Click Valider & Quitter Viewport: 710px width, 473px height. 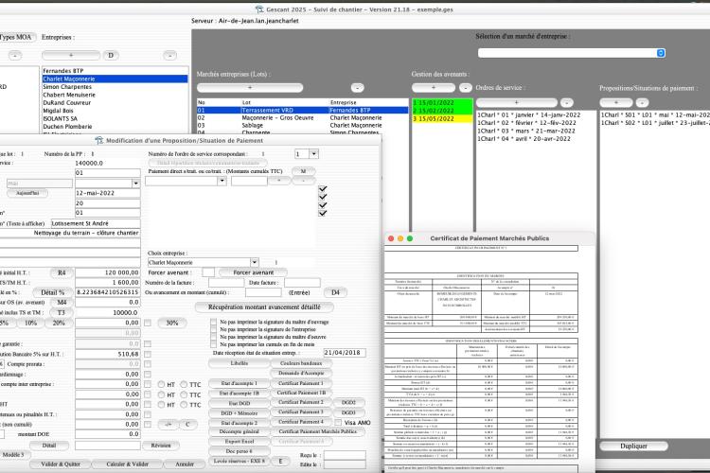click(x=61, y=464)
